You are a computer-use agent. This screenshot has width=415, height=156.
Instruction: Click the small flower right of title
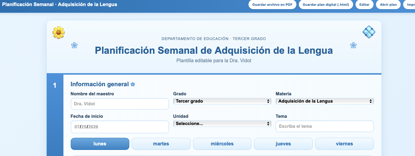[353, 45]
